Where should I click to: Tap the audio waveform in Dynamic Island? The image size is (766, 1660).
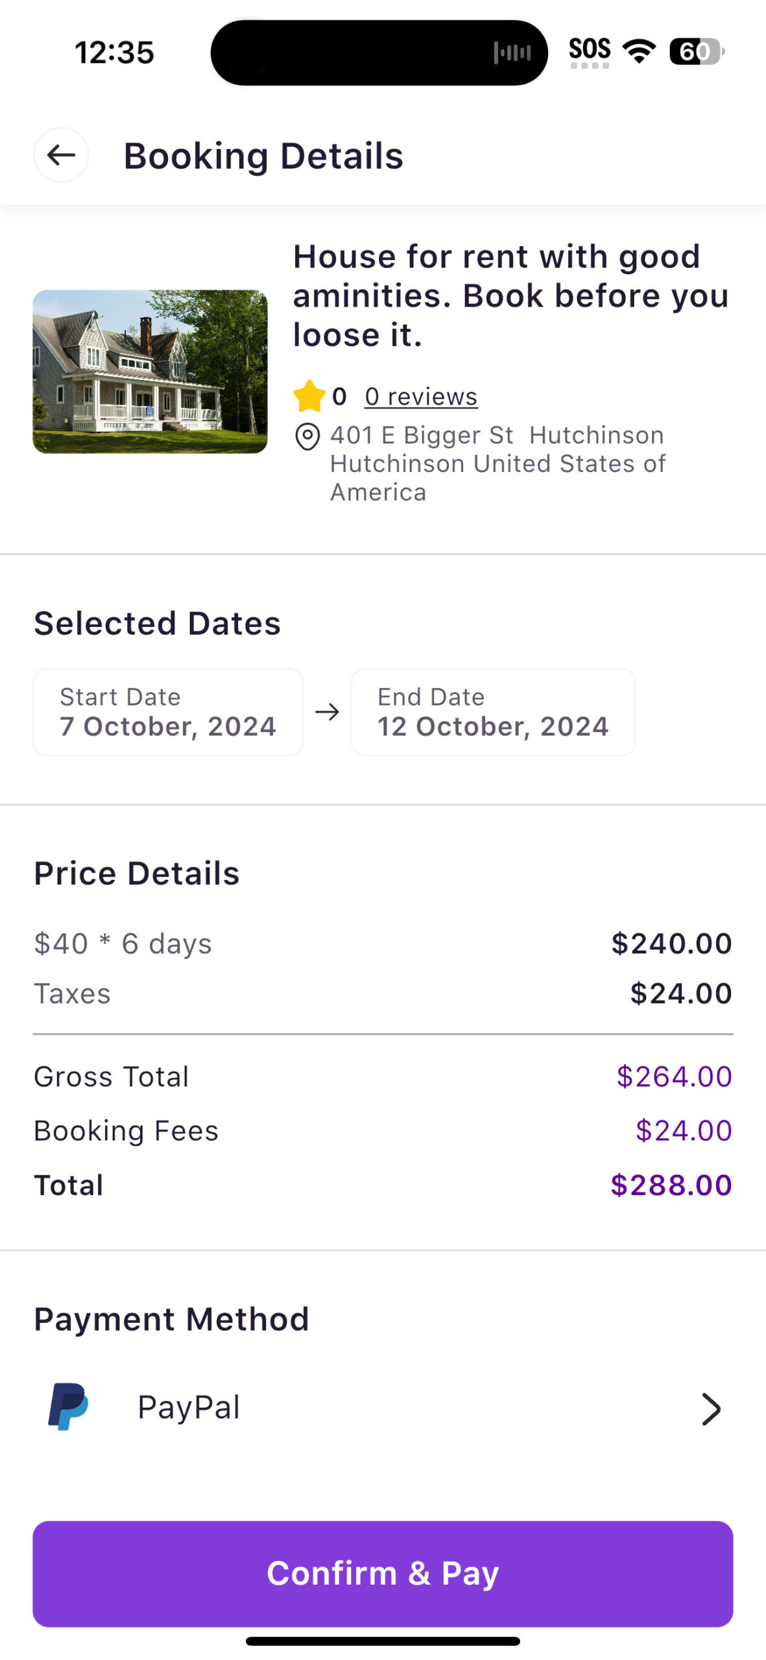tap(512, 53)
